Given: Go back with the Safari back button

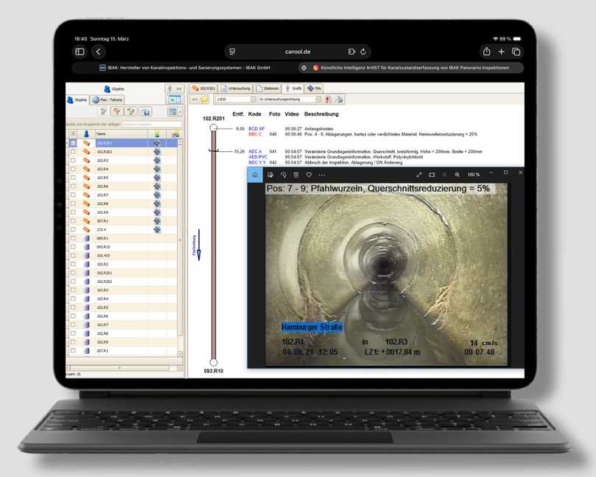Looking at the screenshot, I should point(99,52).
